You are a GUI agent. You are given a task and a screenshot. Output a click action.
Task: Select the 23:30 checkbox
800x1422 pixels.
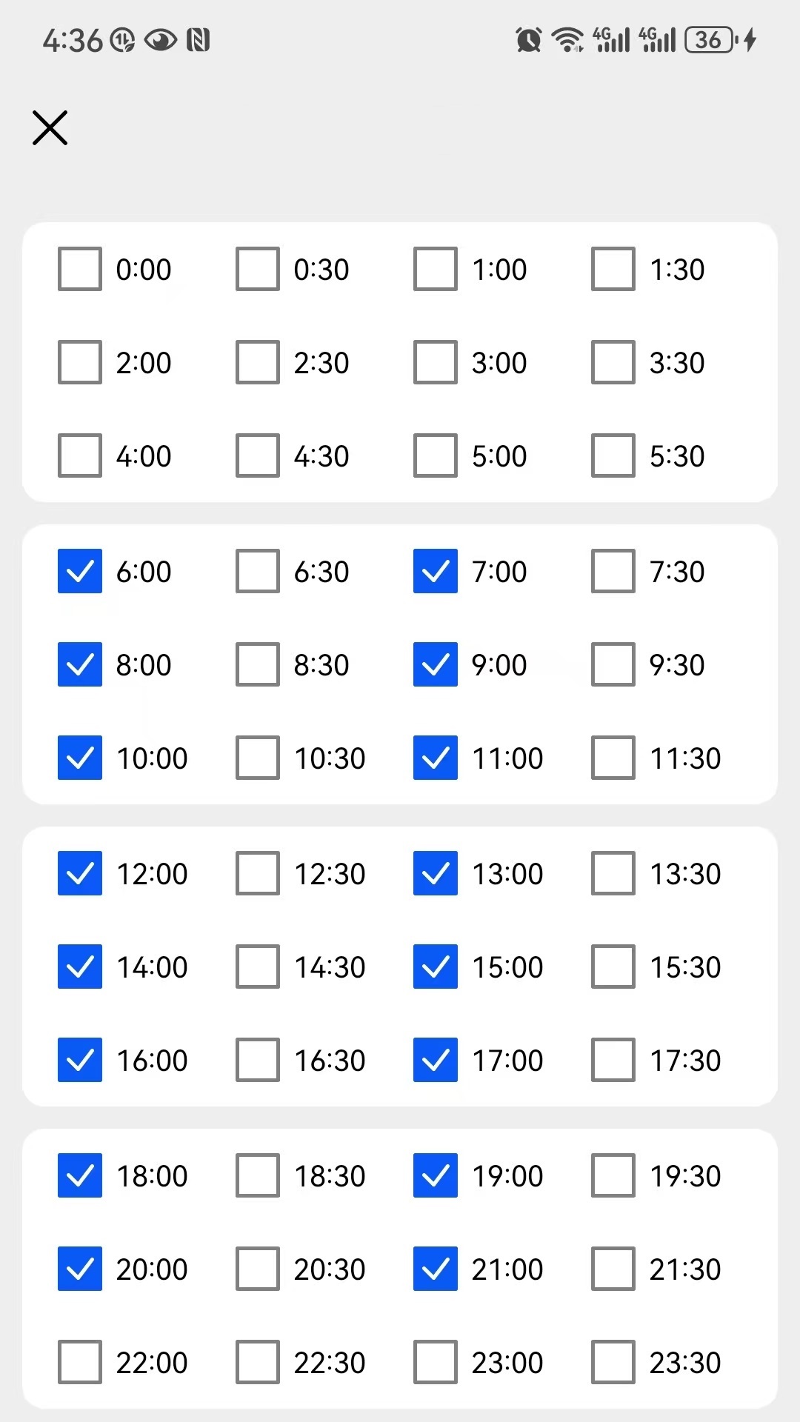tap(613, 1362)
